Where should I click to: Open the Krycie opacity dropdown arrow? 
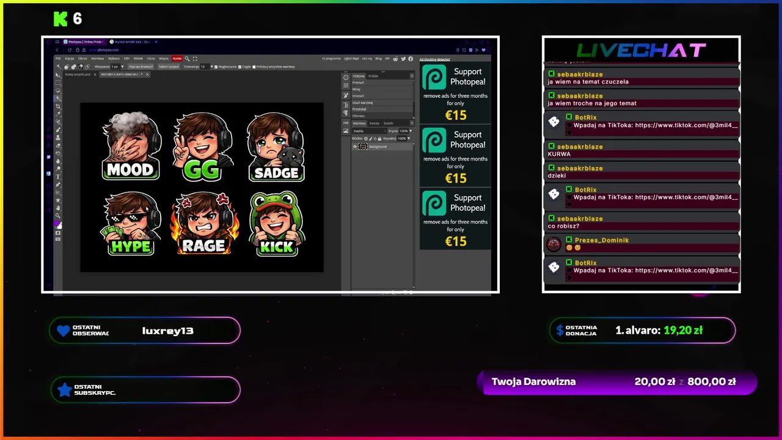[x=411, y=131]
